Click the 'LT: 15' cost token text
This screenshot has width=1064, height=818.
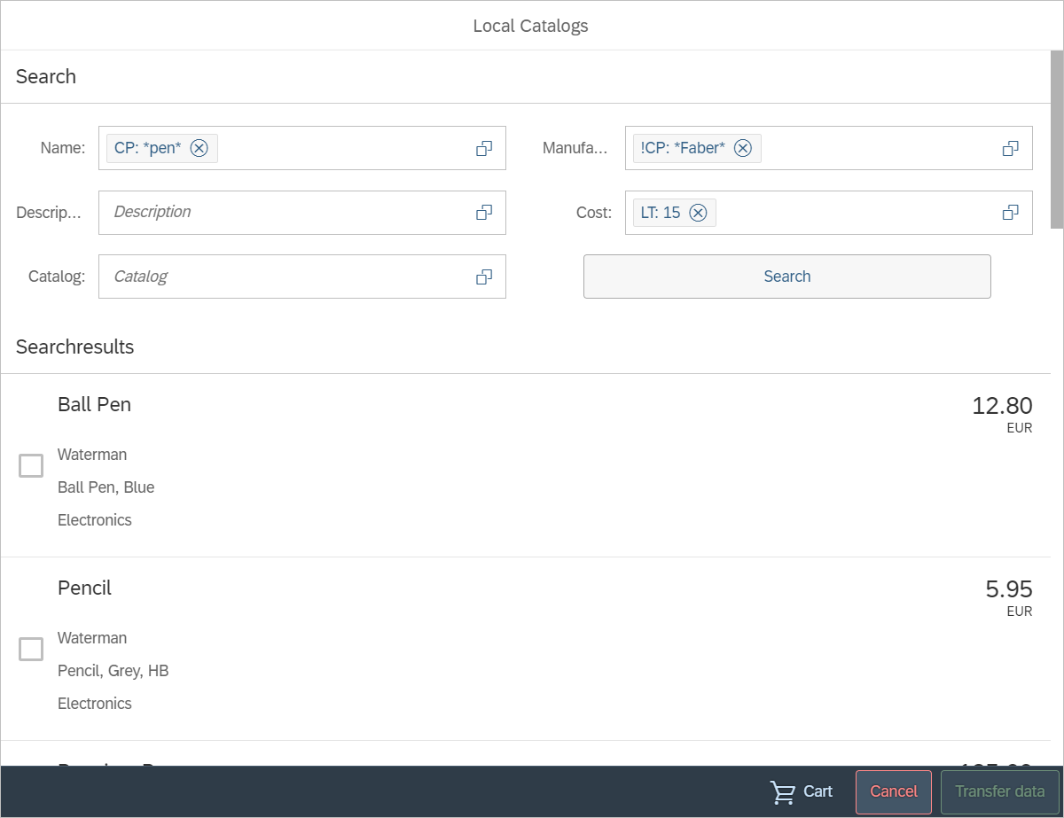coord(661,213)
